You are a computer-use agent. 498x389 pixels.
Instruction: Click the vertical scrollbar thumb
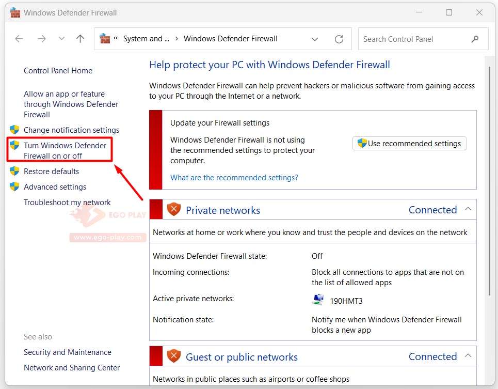coord(490,181)
